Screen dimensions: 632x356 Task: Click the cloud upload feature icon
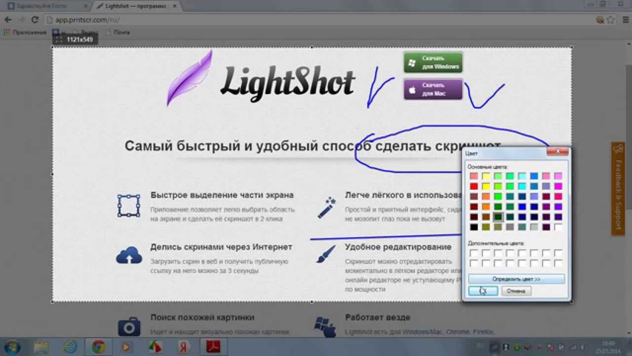(129, 255)
